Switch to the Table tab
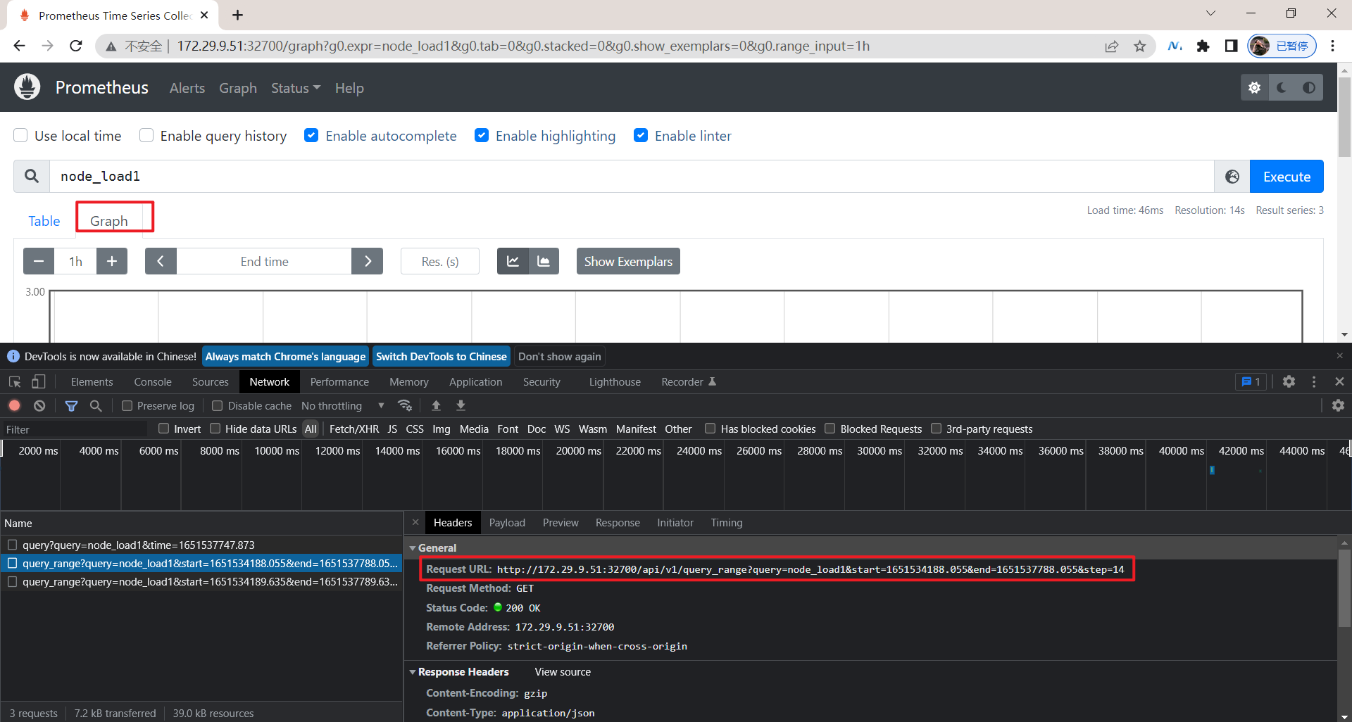1352x722 pixels. 44,221
